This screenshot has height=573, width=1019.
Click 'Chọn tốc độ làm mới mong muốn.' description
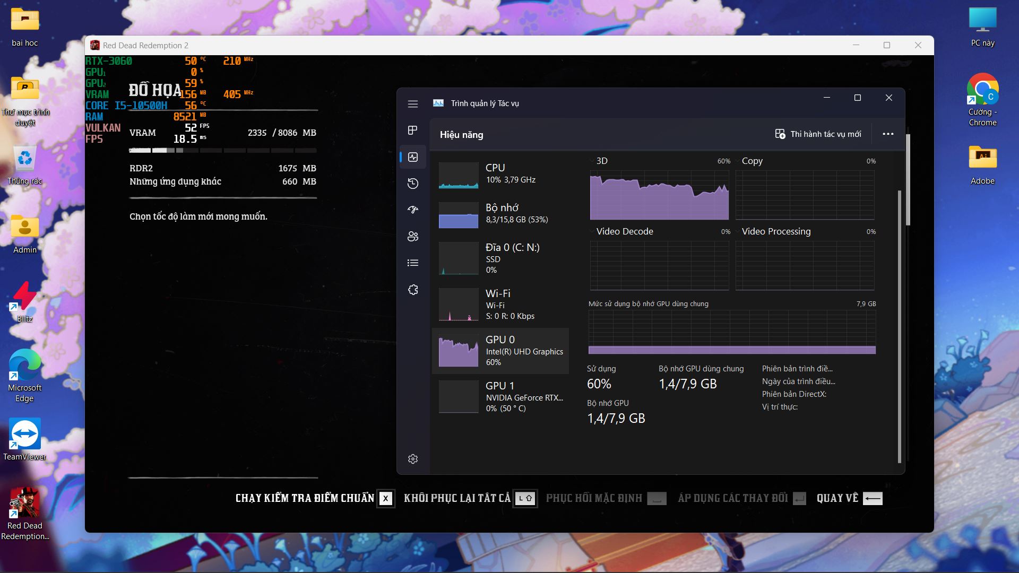coord(198,216)
